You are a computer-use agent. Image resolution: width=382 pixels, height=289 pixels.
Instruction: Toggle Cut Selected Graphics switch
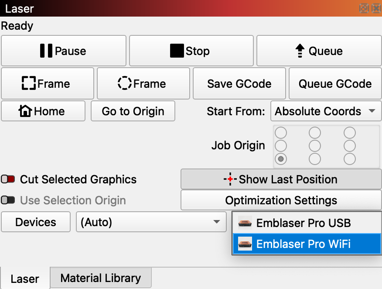(x=8, y=179)
